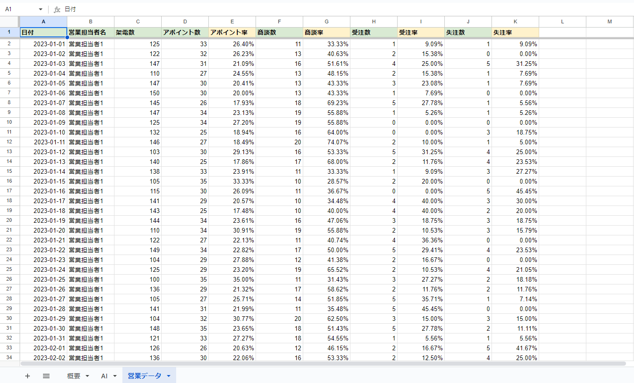Select row 10 header
Image resolution: width=634 pixels, height=383 pixels.
[9, 122]
